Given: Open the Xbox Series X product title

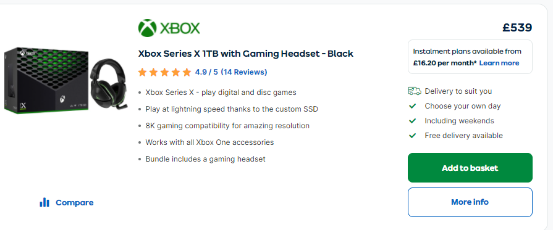Looking at the screenshot, I should pyautogui.click(x=245, y=54).
